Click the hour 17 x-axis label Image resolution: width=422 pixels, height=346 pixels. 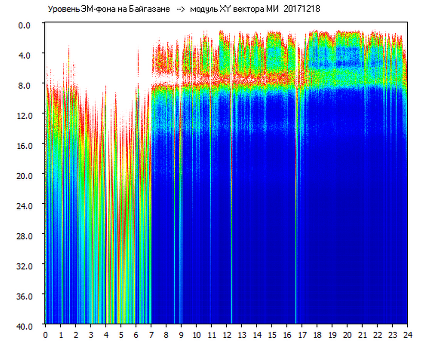click(x=302, y=334)
